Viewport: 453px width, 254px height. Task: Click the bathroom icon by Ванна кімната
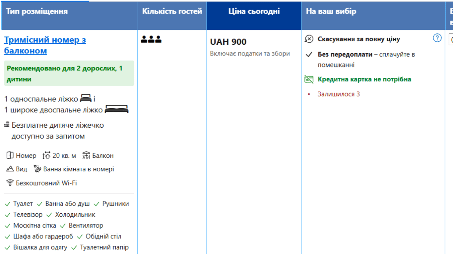click(x=37, y=169)
